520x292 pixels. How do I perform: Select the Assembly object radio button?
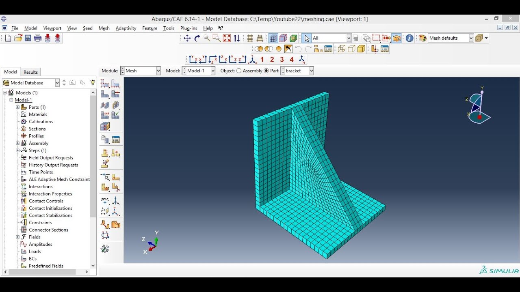(x=239, y=71)
